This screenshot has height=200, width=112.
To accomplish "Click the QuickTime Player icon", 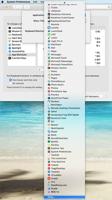I will (x=49, y=98).
